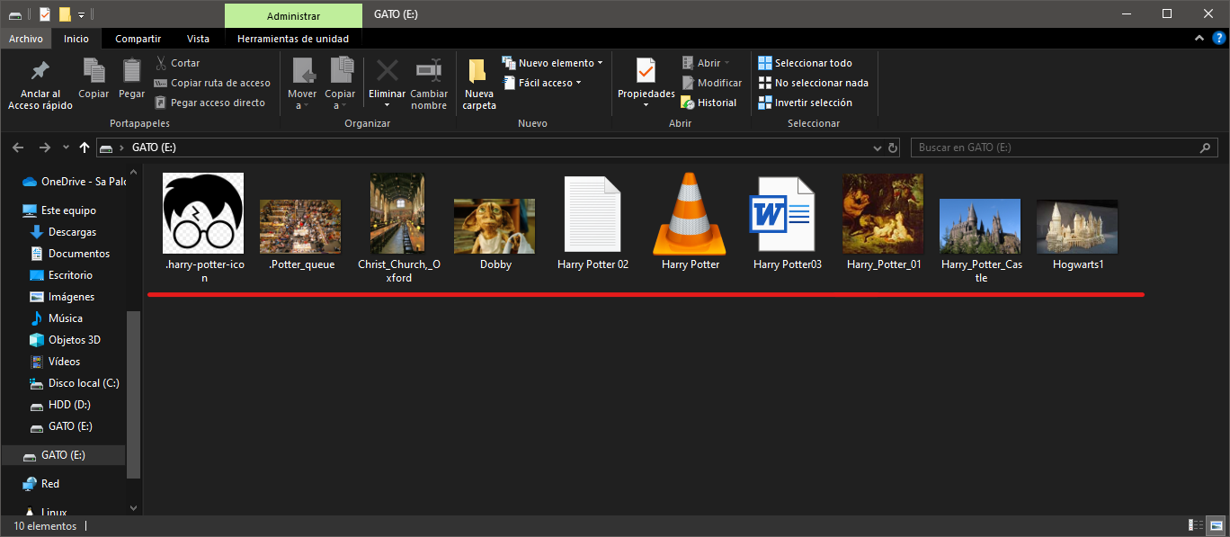Switch to details list view mode
Screen dimensions: 1230x537
[1197, 525]
